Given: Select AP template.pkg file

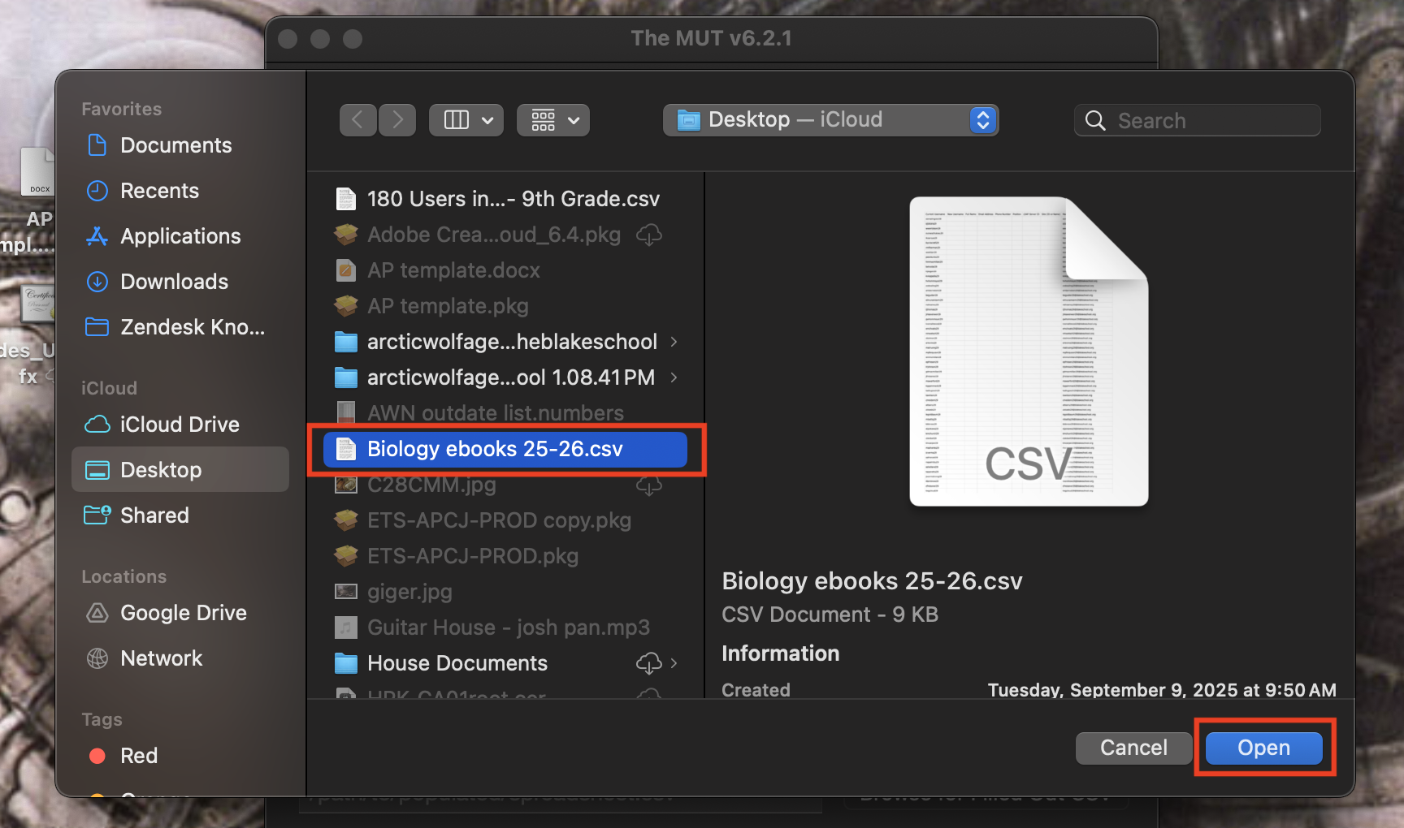Looking at the screenshot, I should click(x=505, y=306).
